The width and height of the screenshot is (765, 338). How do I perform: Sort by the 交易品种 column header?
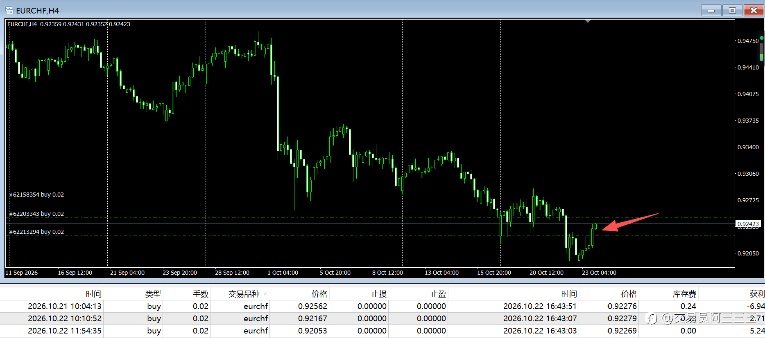pos(244,294)
